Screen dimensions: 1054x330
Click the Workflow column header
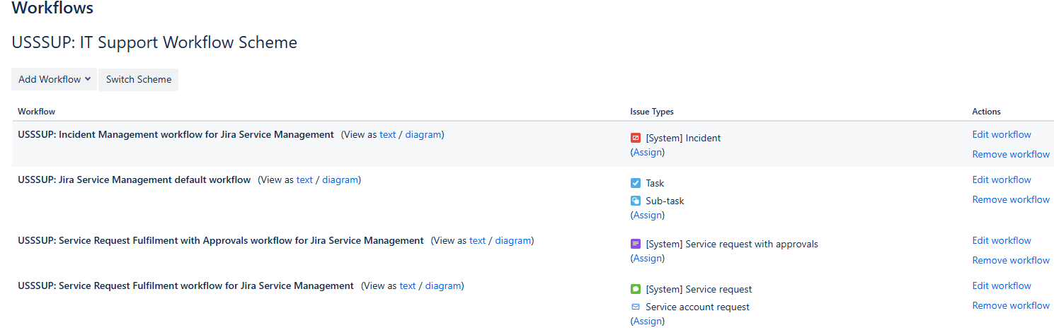click(37, 112)
